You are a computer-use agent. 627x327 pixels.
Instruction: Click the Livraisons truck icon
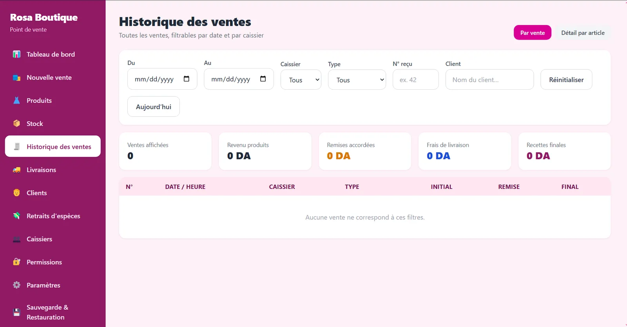click(16, 170)
